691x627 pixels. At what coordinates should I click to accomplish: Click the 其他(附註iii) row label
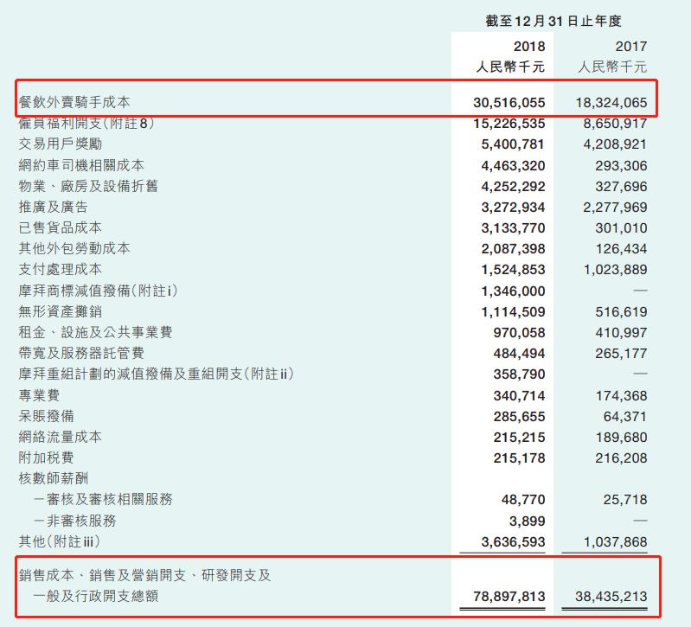coord(60,541)
